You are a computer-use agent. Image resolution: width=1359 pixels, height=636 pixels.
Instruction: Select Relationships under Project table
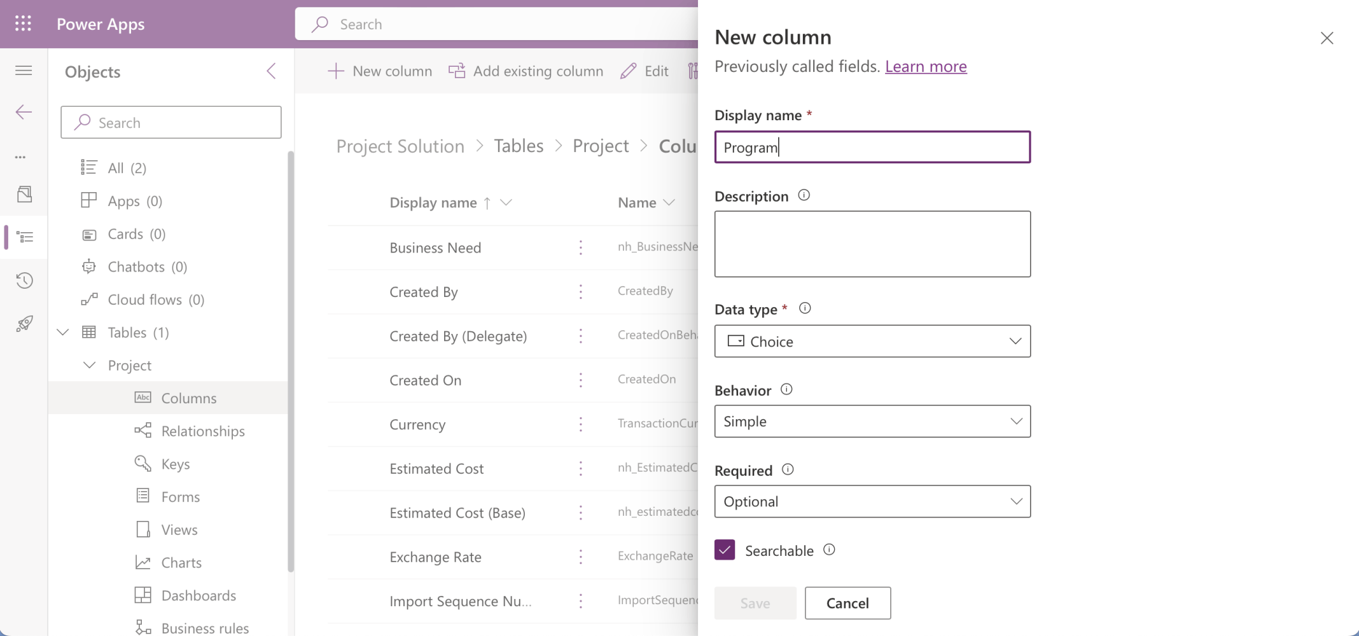(202, 431)
